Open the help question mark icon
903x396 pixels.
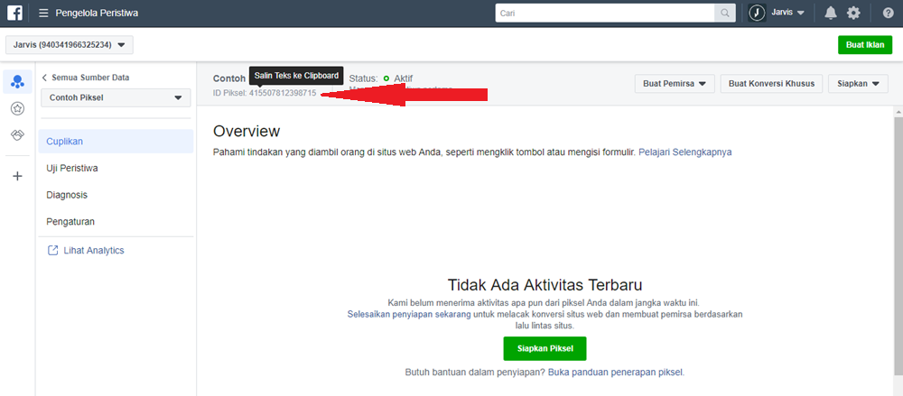(888, 13)
